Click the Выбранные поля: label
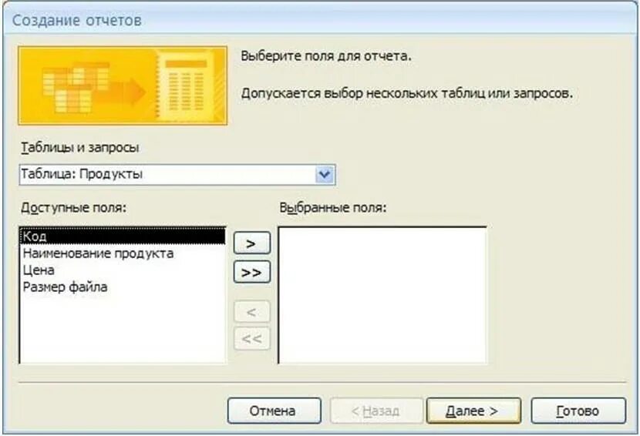The width and height of the screenshot is (640, 436). pyautogui.click(x=332, y=207)
